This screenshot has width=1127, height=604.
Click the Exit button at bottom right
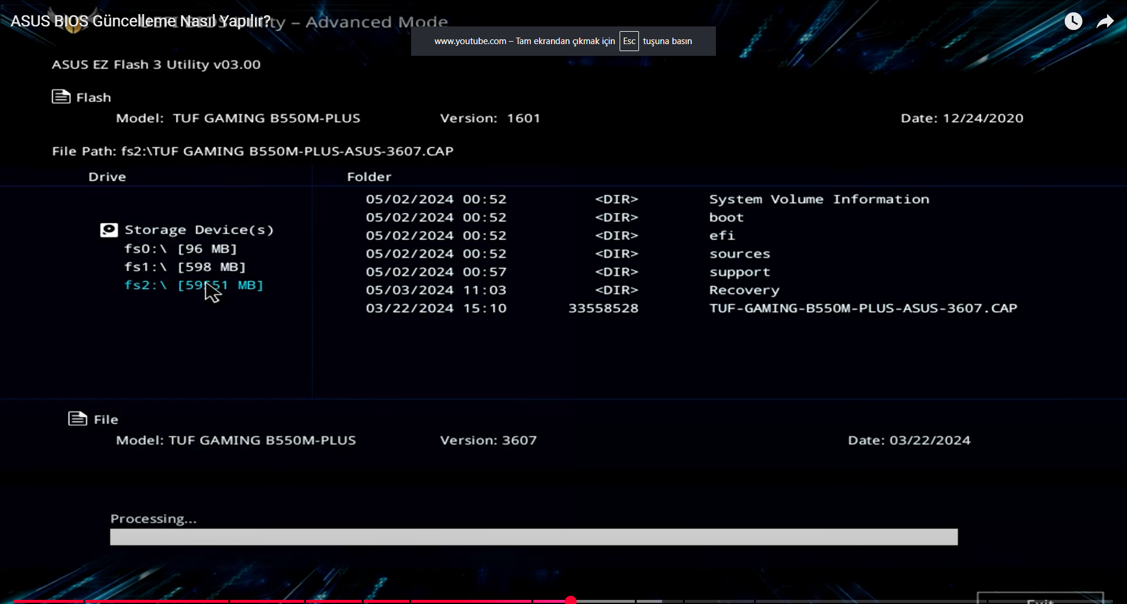coord(1040,598)
